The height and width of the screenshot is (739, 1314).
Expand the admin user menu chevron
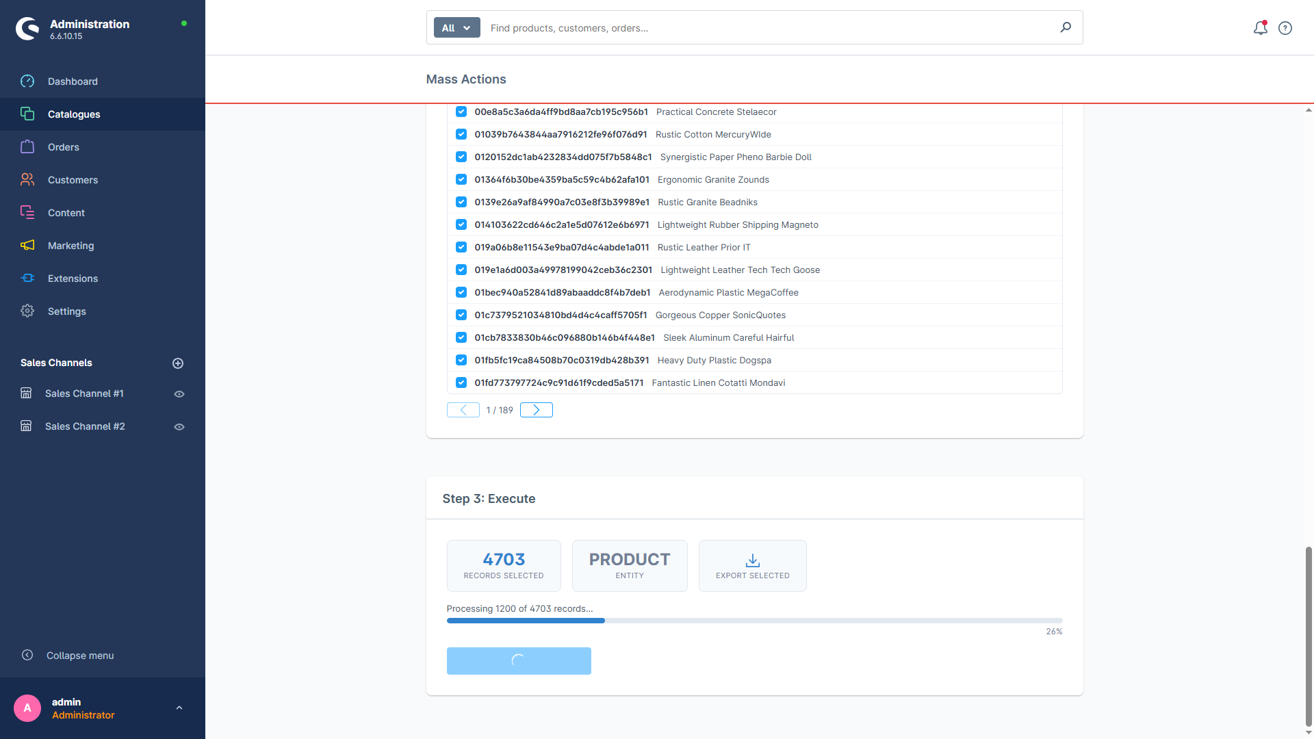tap(179, 708)
